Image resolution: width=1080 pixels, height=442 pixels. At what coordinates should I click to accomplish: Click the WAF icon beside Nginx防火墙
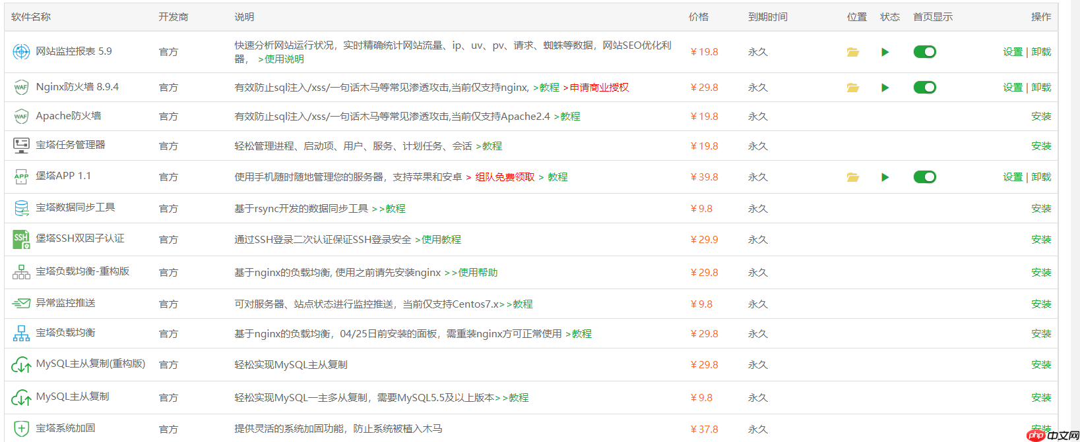click(x=21, y=87)
